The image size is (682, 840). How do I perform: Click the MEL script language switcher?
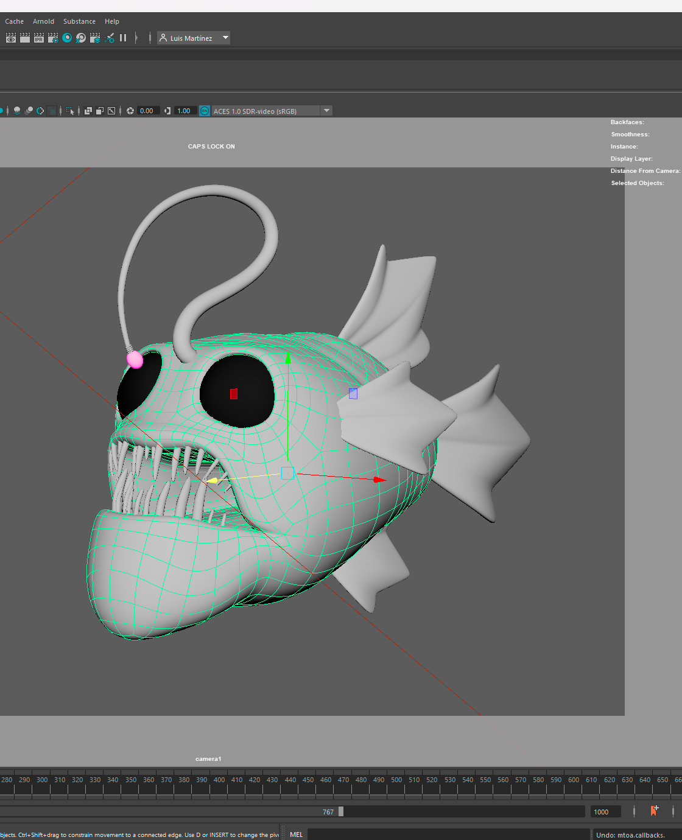click(297, 835)
